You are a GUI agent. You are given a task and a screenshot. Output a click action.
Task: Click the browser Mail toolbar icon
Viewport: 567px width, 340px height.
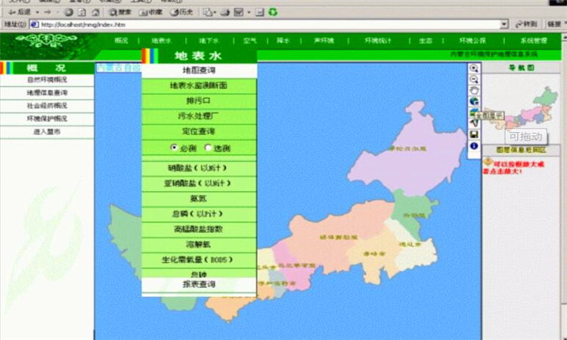(208, 12)
